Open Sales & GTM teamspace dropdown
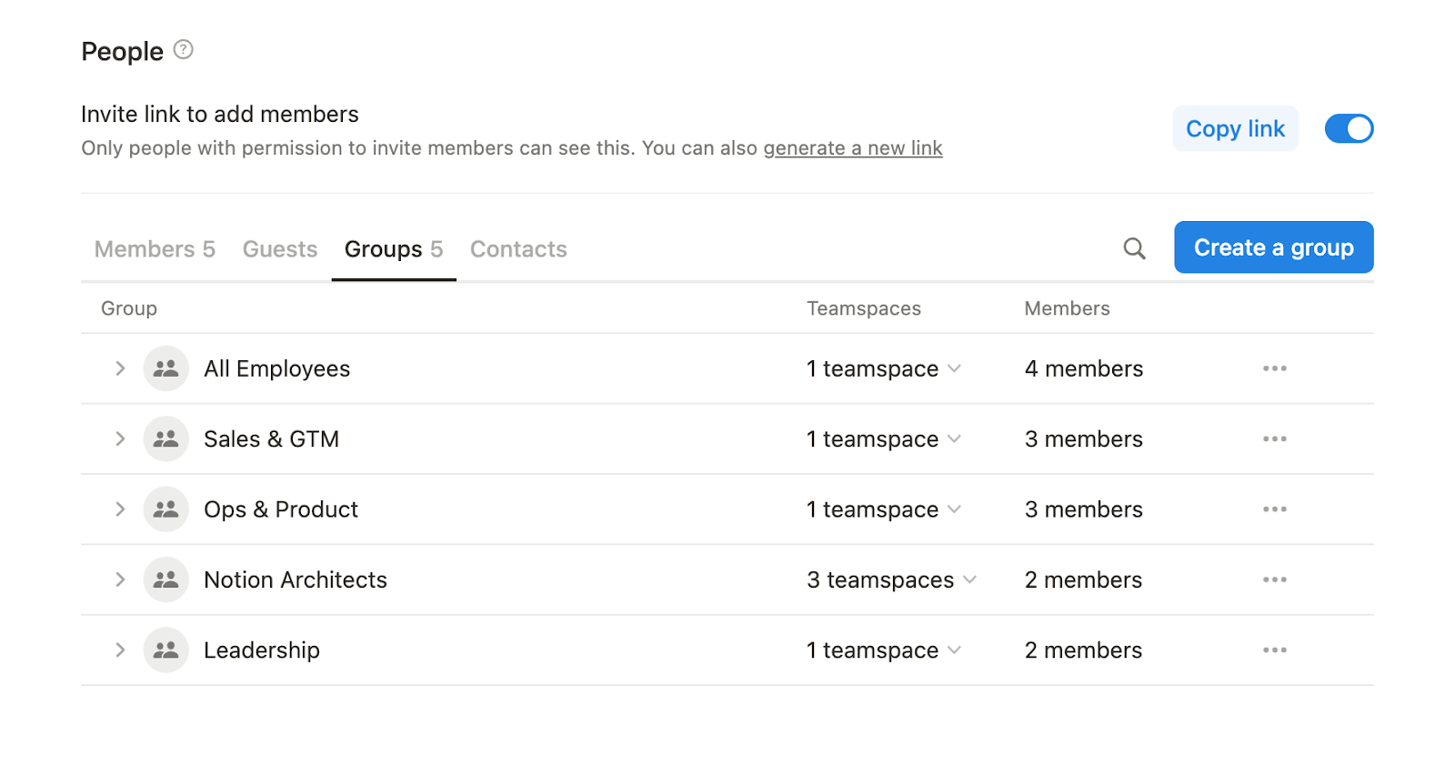The height and width of the screenshot is (776, 1455). pyautogui.click(x=883, y=438)
